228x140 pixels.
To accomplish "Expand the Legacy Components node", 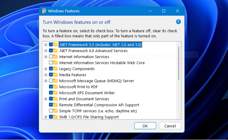I will [46, 69].
